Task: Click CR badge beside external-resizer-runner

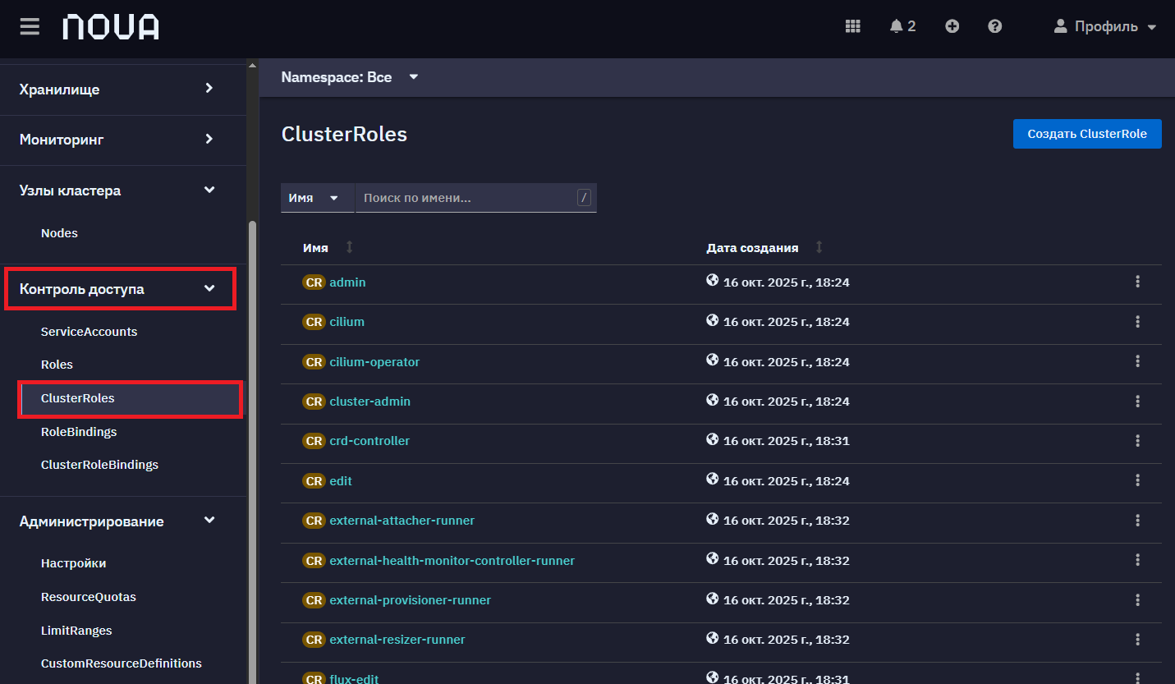Action: [314, 640]
